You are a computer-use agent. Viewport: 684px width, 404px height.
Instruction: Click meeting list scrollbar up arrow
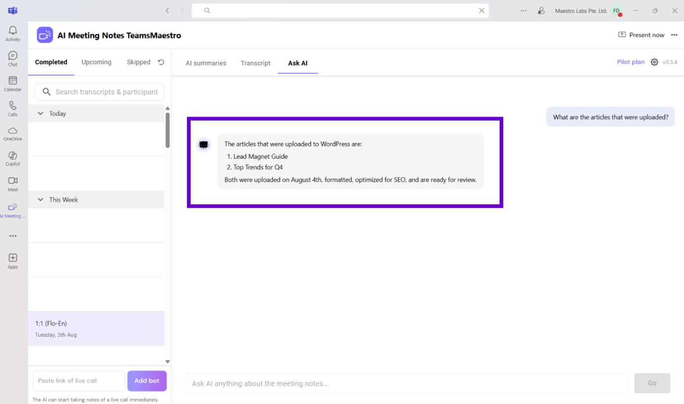tap(167, 108)
